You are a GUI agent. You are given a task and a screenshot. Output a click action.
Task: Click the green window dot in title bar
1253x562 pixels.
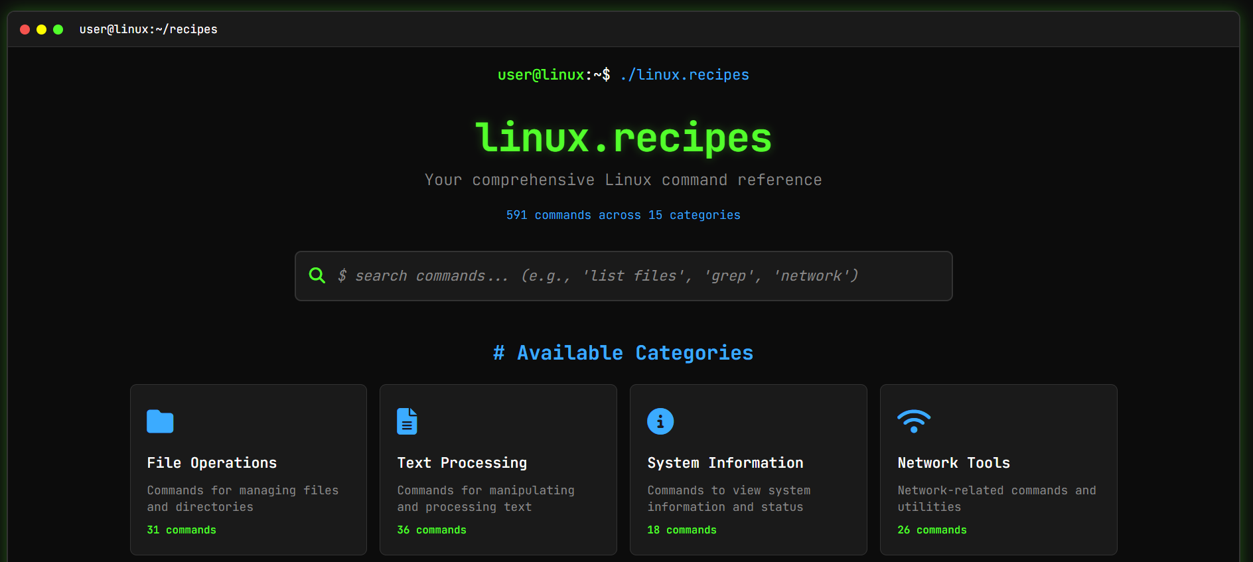(58, 29)
